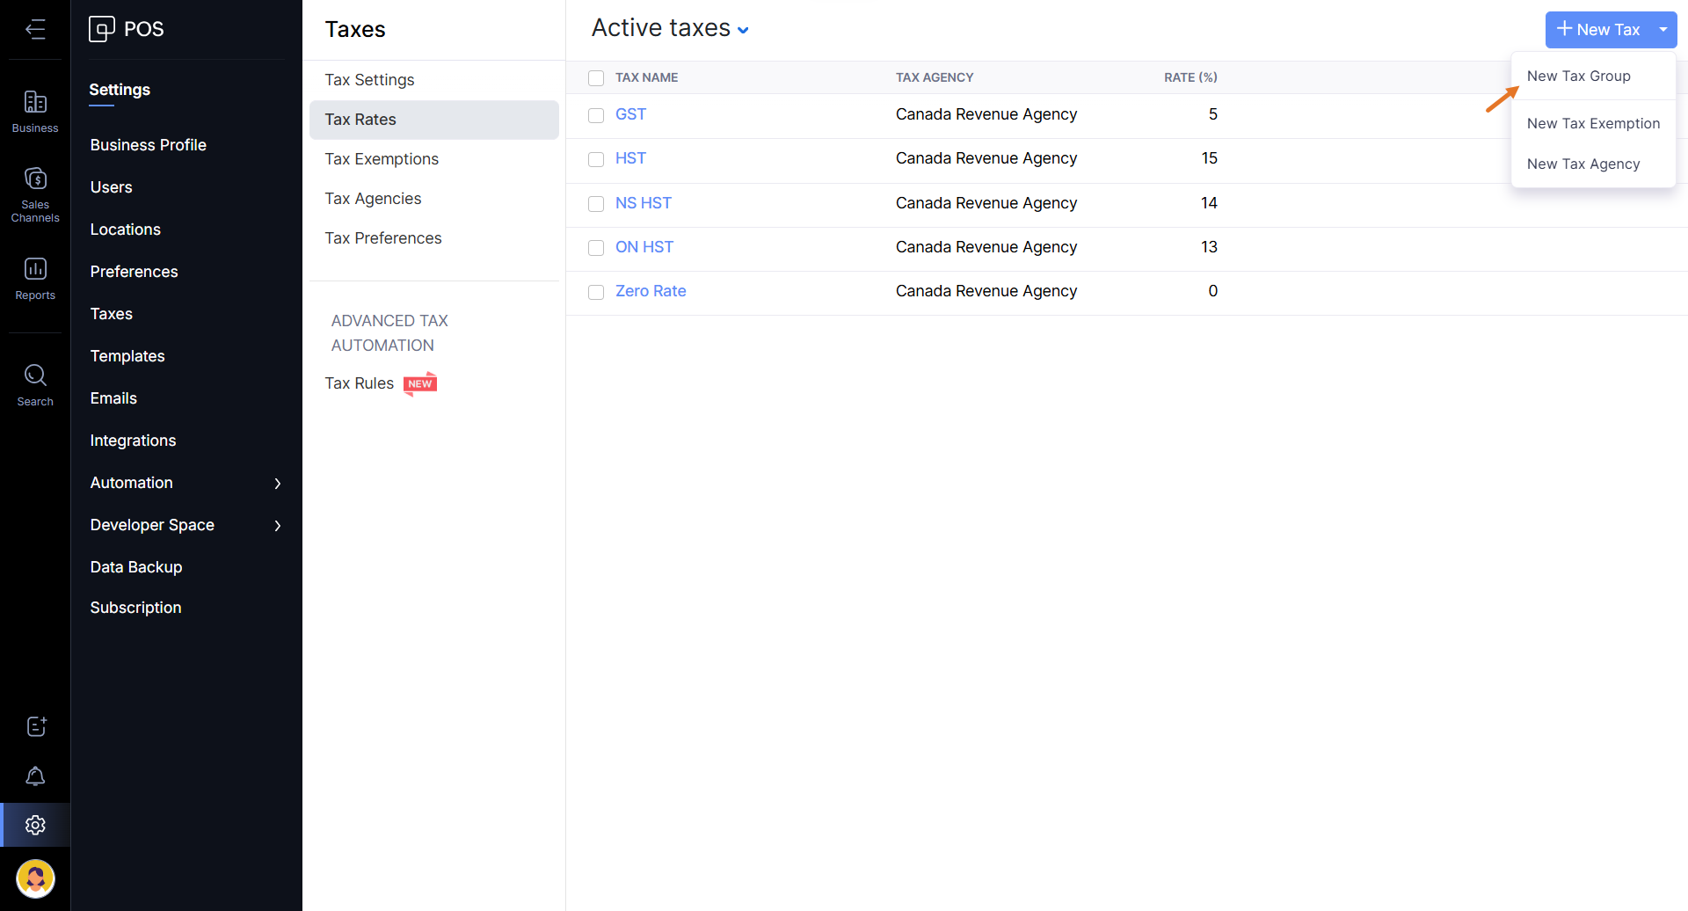
Task: Select New Tax Exemption menu entry
Action: pyautogui.click(x=1592, y=124)
